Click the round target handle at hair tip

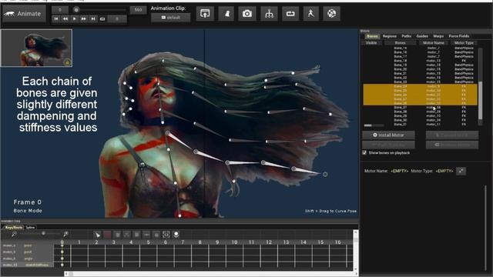(325, 174)
